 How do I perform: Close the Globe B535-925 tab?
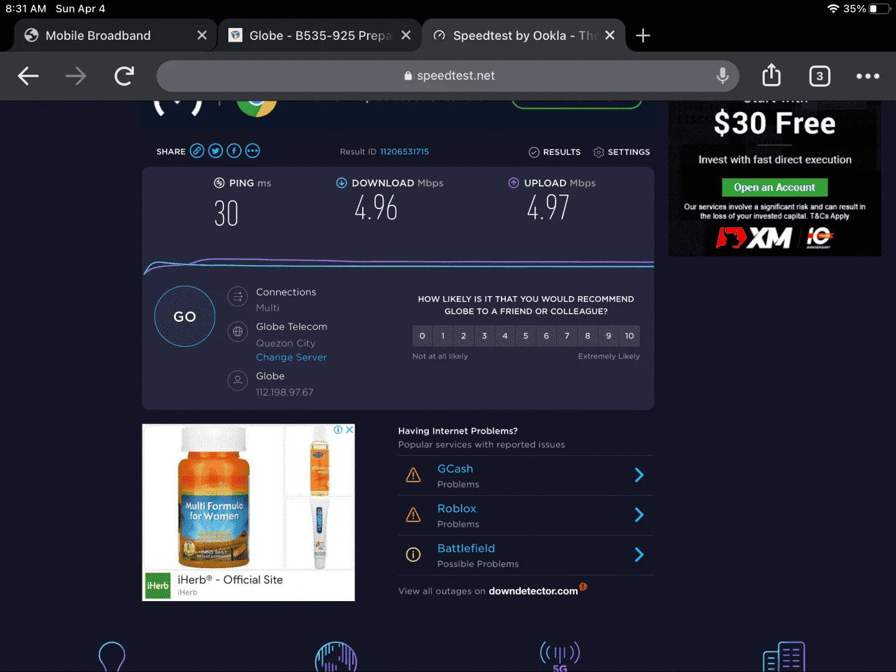pyautogui.click(x=406, y=35)
